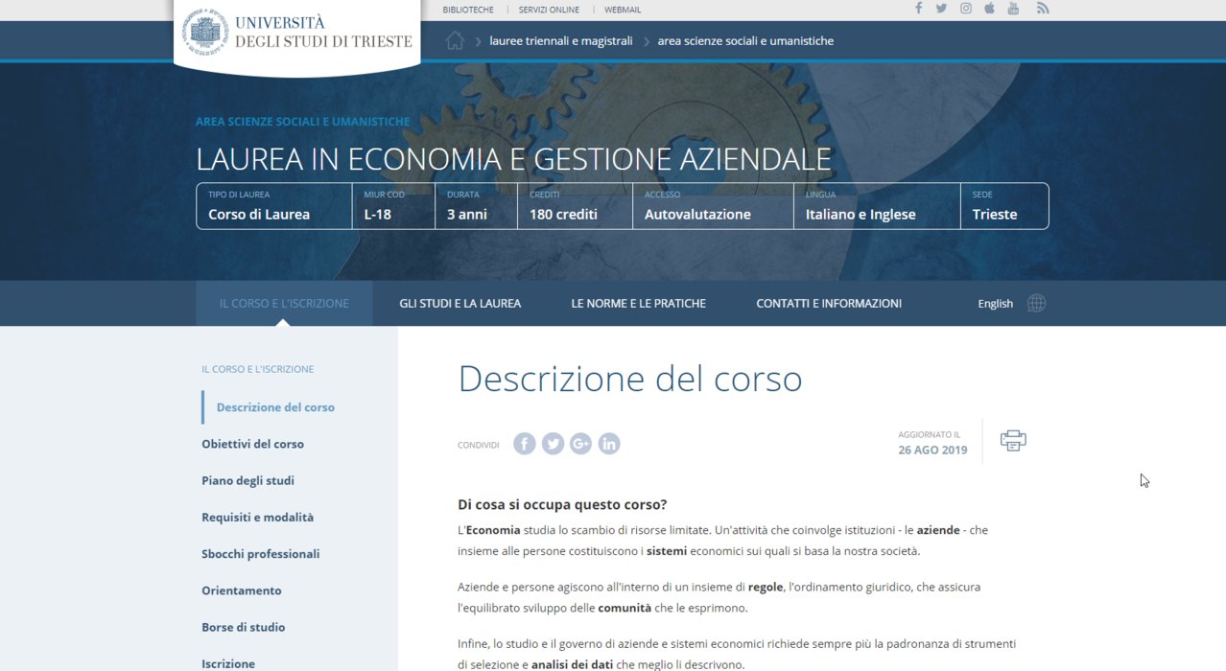Open the RSS feed icon

[1043, 9]
